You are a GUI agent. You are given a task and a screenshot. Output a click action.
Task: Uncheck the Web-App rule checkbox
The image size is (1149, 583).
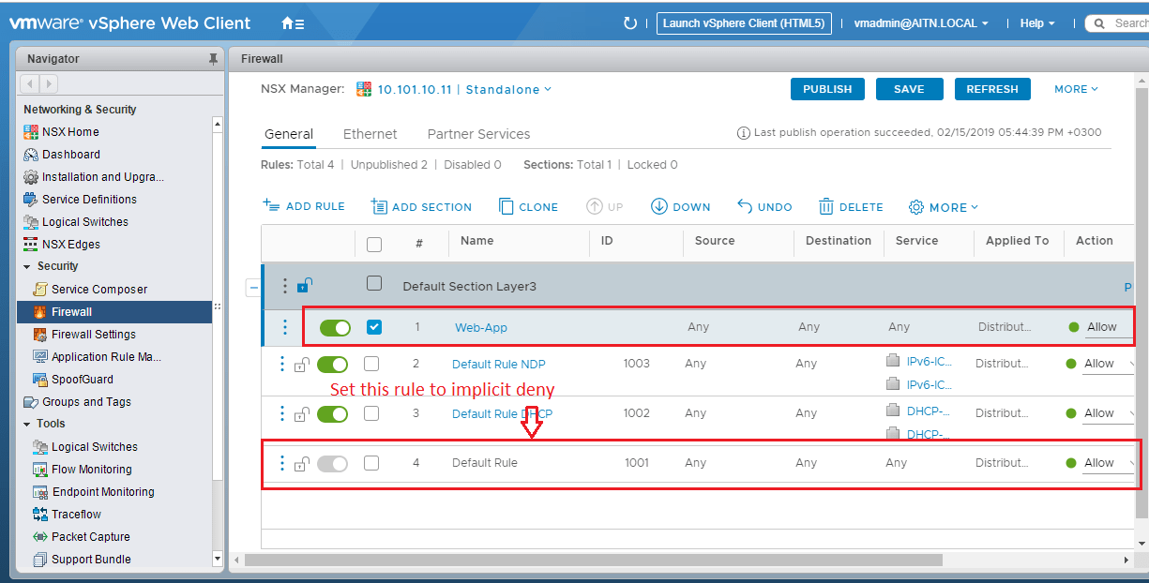[x=374, y=327]
